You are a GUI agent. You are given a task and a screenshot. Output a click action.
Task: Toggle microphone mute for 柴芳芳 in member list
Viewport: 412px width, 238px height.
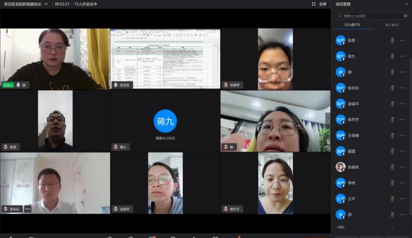(x=392, y=120)
